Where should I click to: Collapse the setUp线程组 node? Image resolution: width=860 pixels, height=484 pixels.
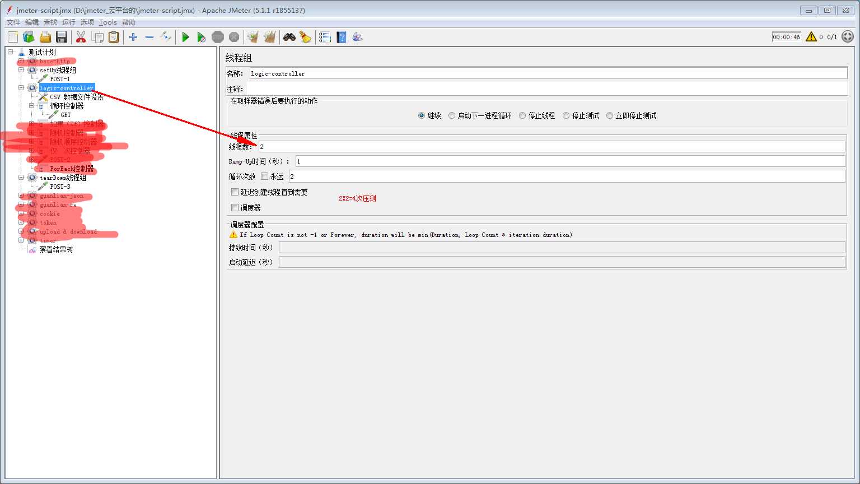(x=21, y=70)
